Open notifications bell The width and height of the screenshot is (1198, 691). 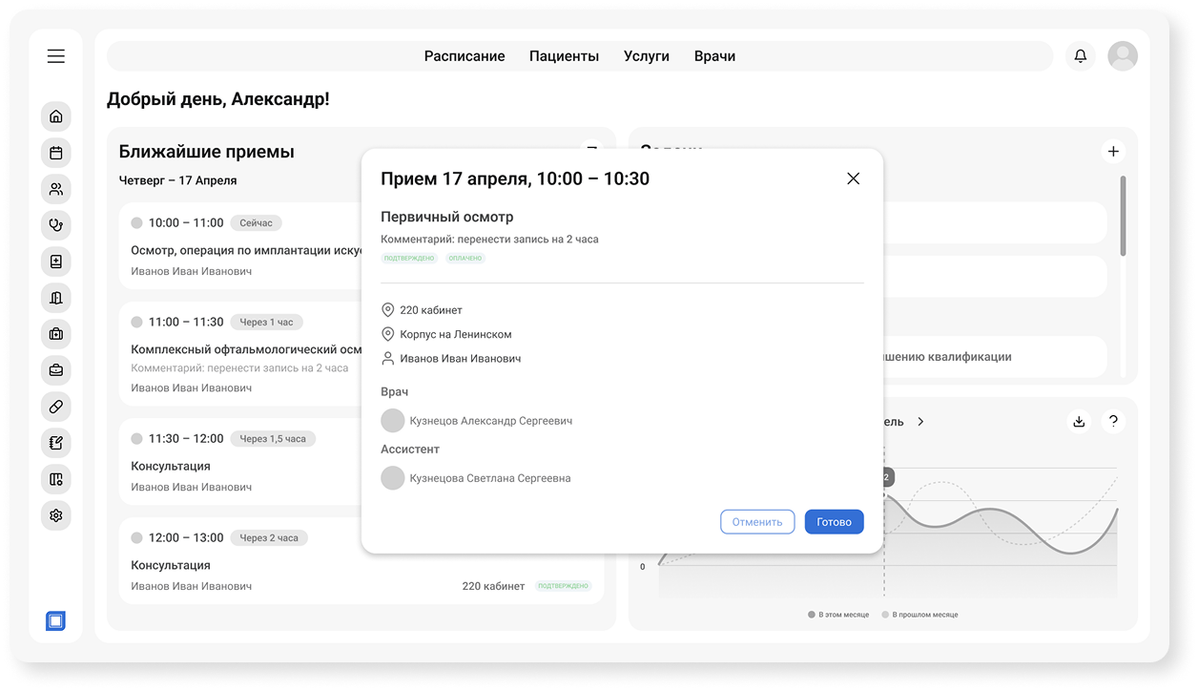click(1081, 56)
